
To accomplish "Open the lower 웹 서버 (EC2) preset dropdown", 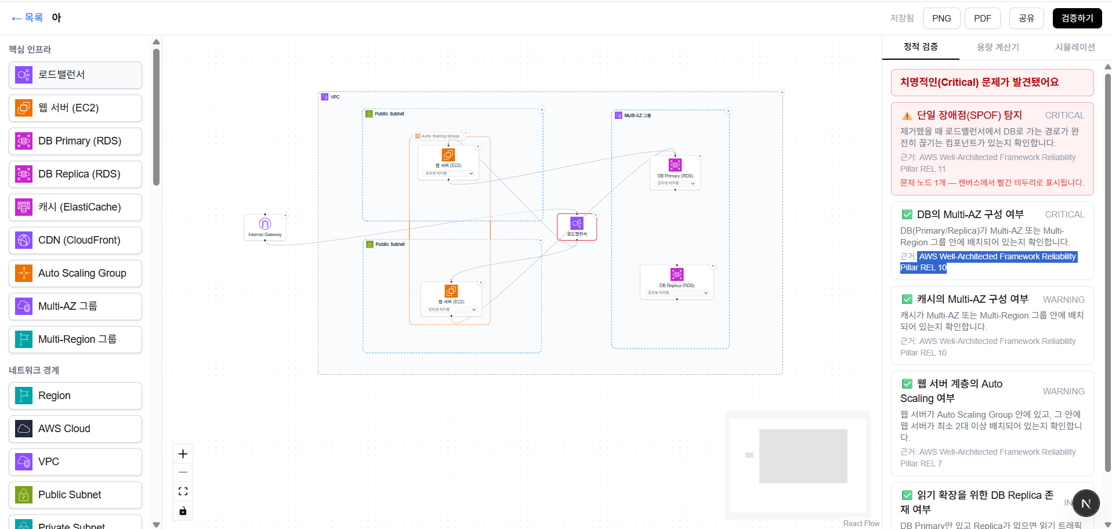I will [451, 310].
